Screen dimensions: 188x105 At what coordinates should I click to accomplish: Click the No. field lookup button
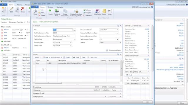[74, 30]
